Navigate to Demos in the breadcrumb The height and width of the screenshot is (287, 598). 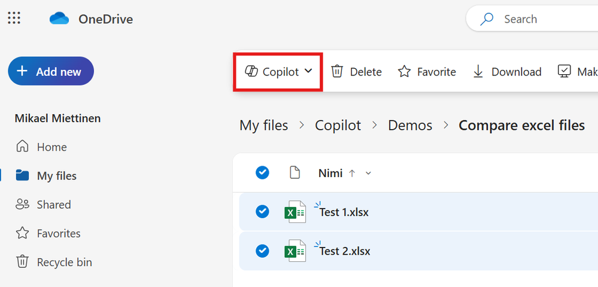point(410,126)
